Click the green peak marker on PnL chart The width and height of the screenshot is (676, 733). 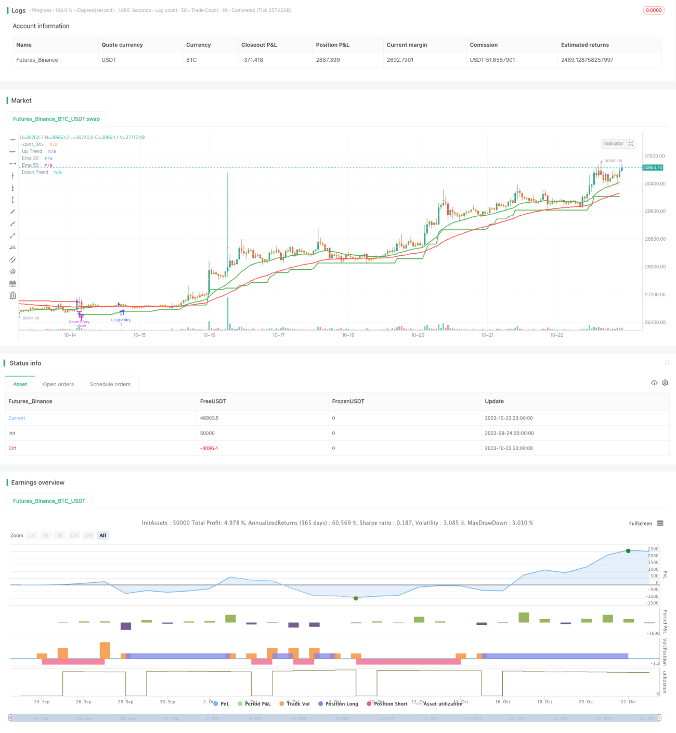coord(628,551)
